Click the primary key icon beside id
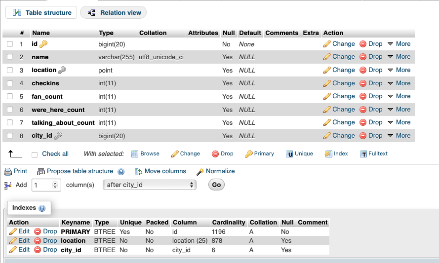The width and height of the screenshot is (439, 263). coord(43,44)
